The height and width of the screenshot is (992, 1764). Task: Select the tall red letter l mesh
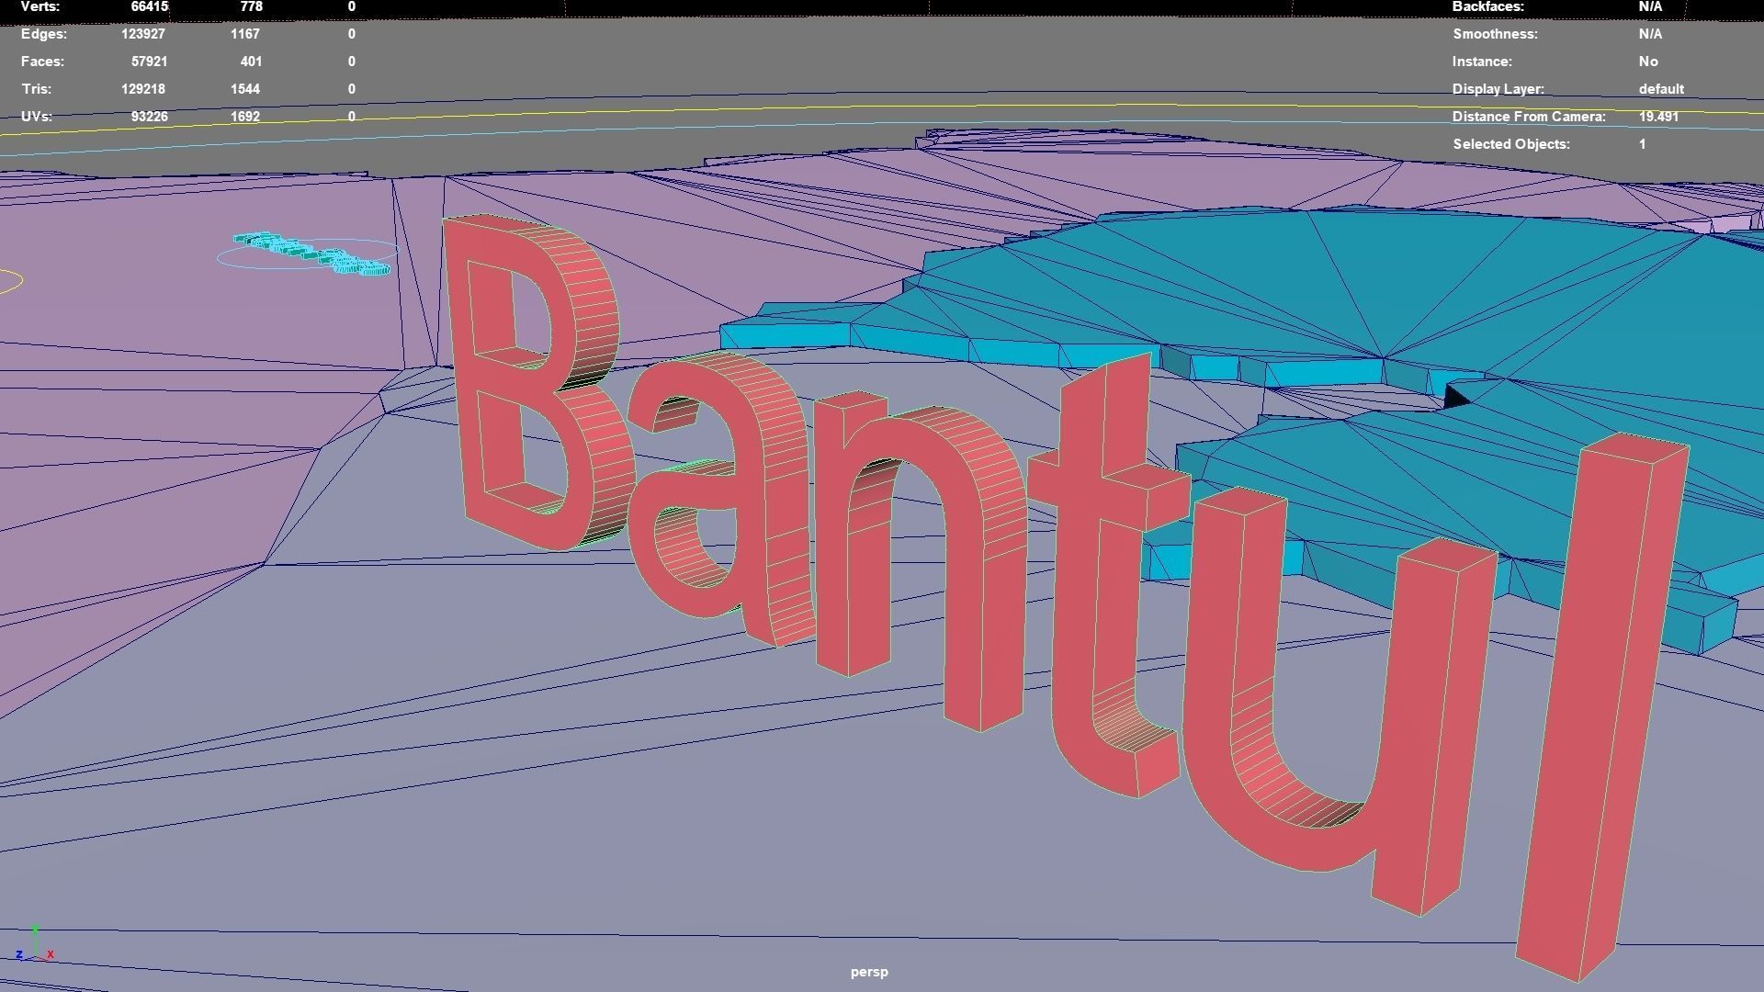1603,707
